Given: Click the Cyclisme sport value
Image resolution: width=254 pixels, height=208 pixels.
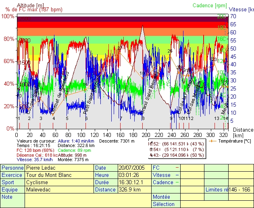Looking at the screenshot, I should coord(37,183).
